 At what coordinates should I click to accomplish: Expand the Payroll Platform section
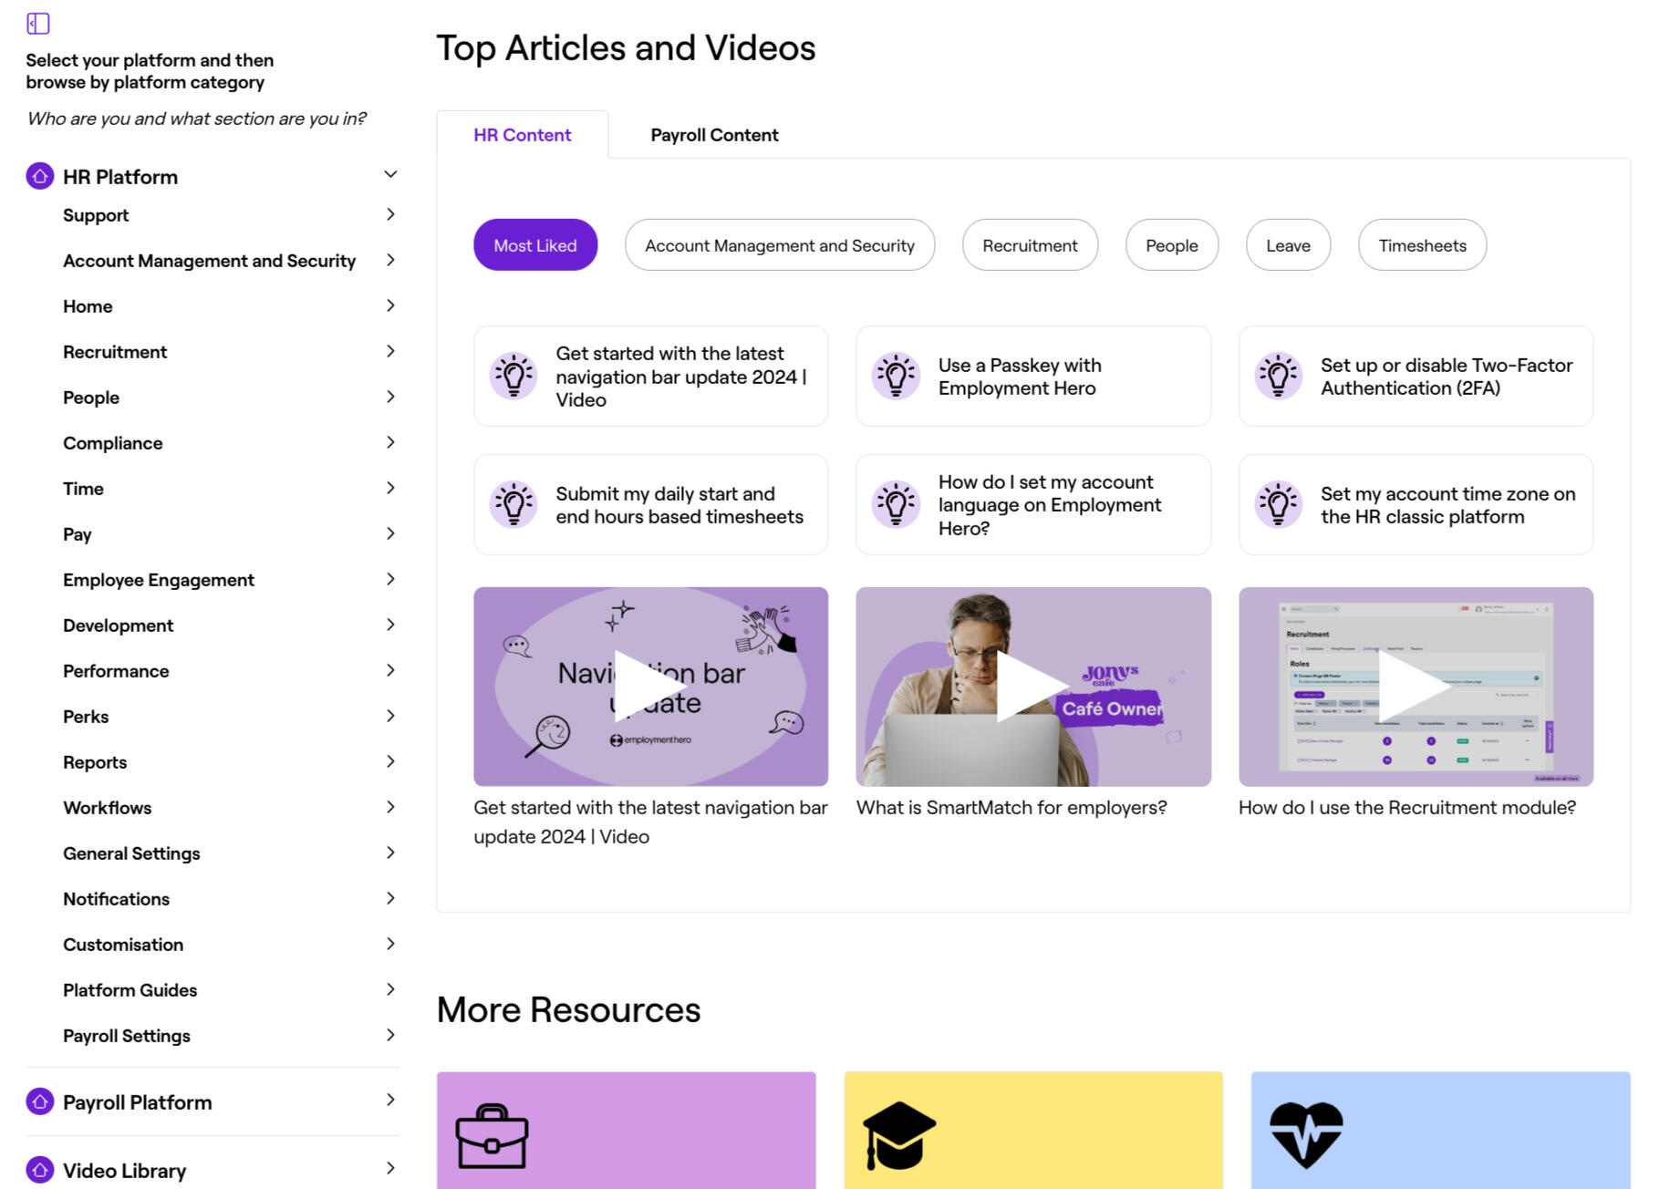point(390,1100)
